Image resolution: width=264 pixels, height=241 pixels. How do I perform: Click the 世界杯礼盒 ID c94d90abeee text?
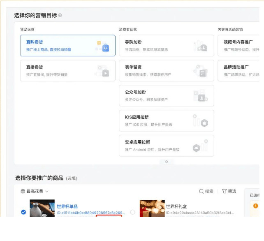[x=200, y=213]
